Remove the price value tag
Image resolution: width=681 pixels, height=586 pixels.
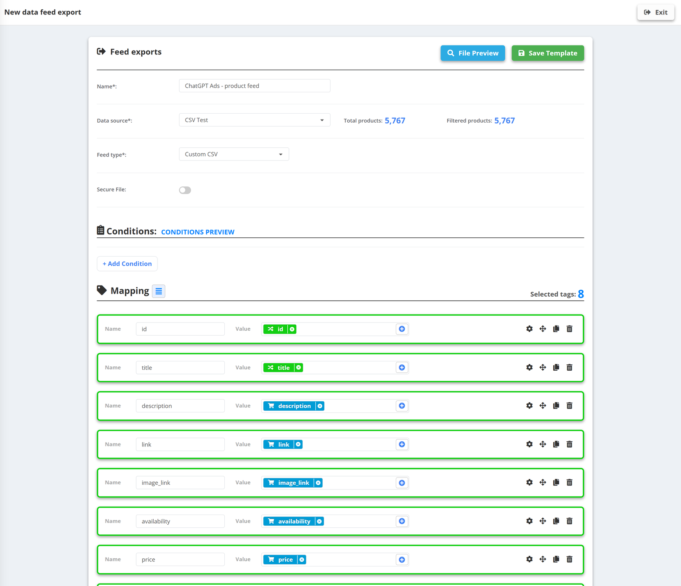302,560
